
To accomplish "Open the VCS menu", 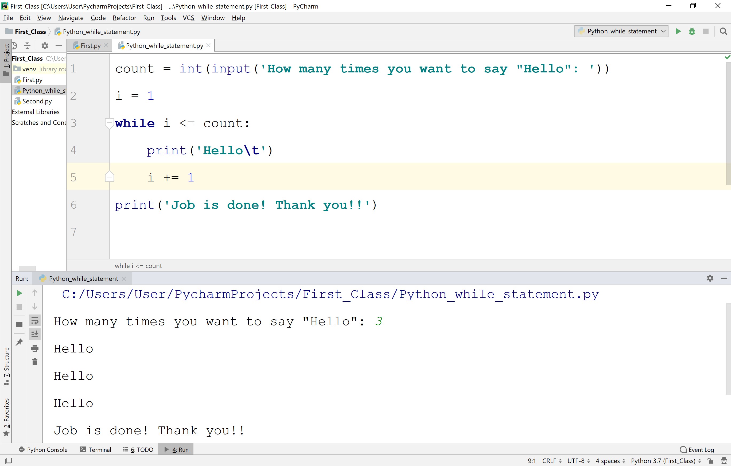I will 188,18.
